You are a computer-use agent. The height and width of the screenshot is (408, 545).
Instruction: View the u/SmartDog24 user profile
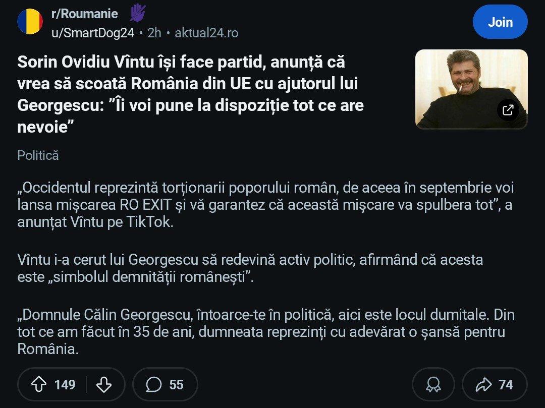pos(92,33)
